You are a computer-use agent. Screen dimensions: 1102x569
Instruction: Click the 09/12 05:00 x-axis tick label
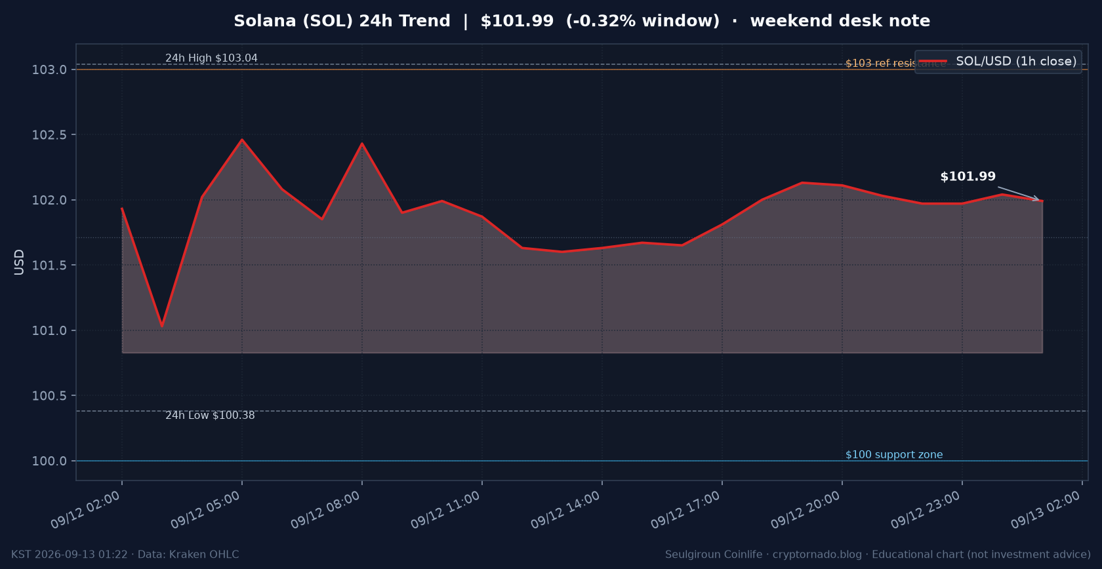[206, 510]
